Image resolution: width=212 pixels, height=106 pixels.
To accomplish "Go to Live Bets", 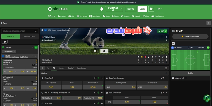I will click(x=62, y=16).
